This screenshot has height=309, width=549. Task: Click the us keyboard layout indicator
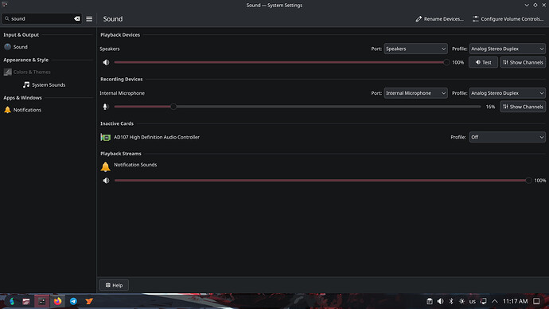(473, 301)
